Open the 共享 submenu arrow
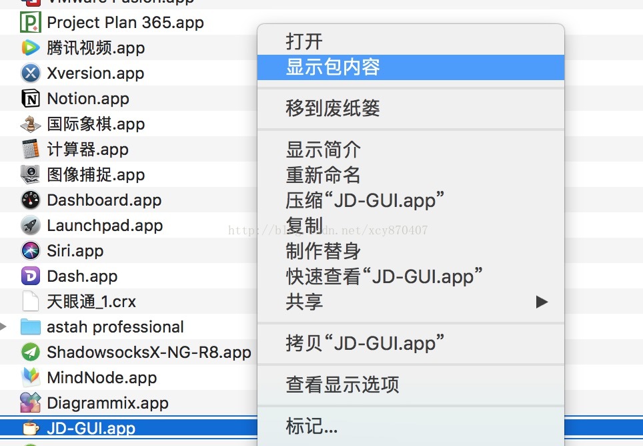The image size is (643, 446). [x=542, y=302]
